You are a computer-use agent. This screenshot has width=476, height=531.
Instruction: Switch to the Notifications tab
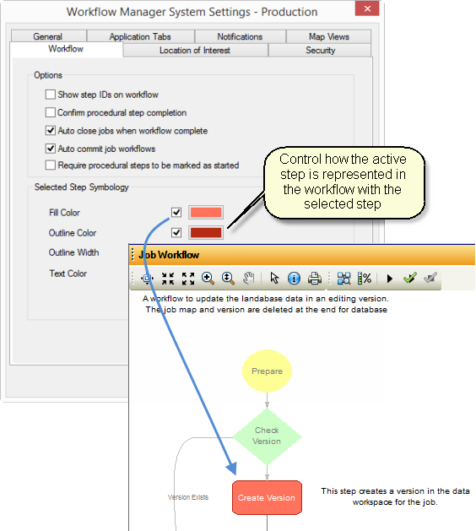240,36
